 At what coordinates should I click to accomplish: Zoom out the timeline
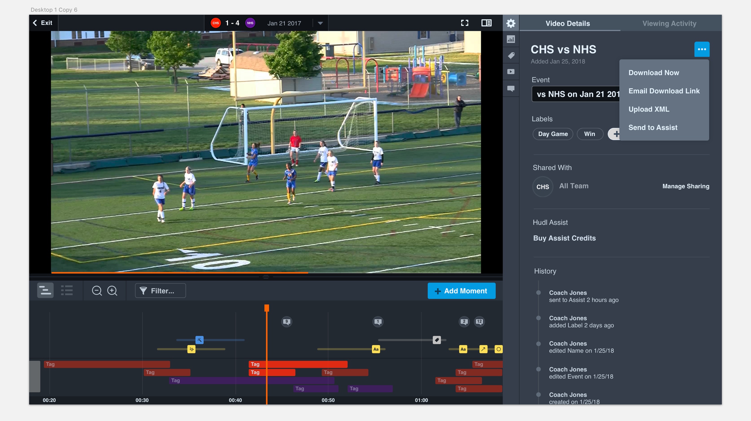(x=97, y=291)
